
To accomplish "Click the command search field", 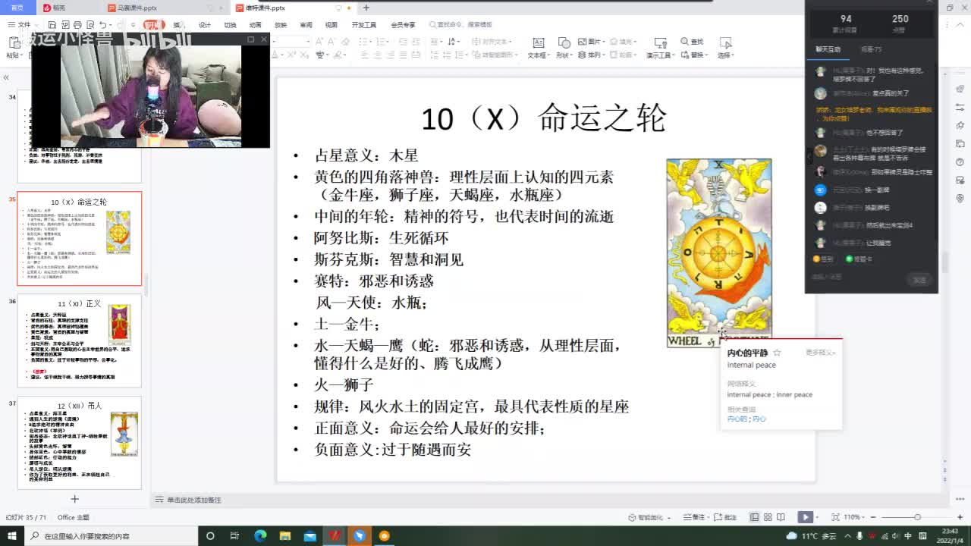I will (461, 25).
